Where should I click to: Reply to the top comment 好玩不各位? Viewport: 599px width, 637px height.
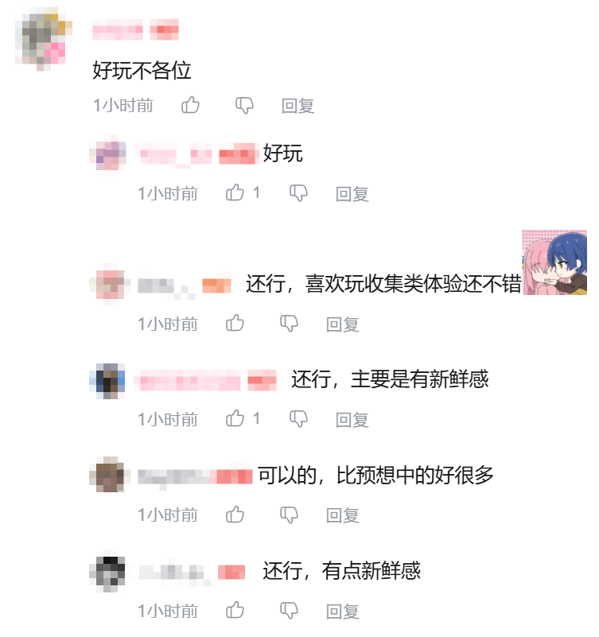point(298,106)
